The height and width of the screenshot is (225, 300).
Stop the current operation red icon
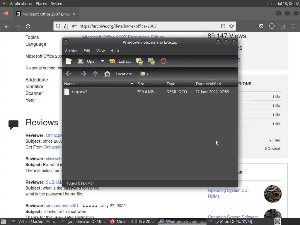(x=163, y=61)
